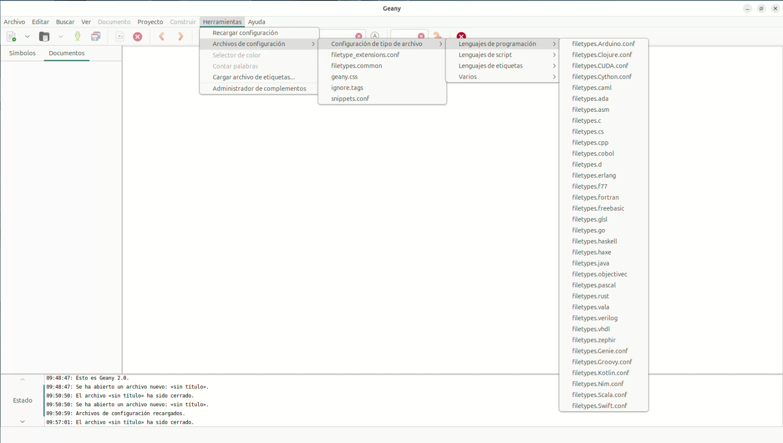This screenshot has height=443, width=783.
Task: Switch to the Símbolos sidebar tab
Action: [22, 53]
